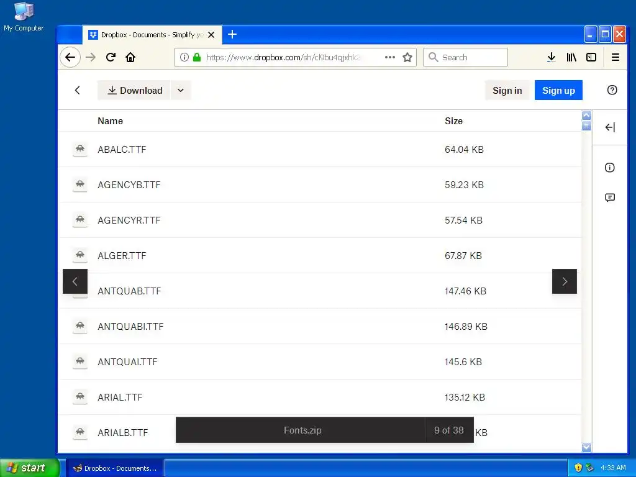Open the Firefox hamburger menu
The width and height of the screenshot is (636, 477).
pyautogui.click(x=615, y=57)
